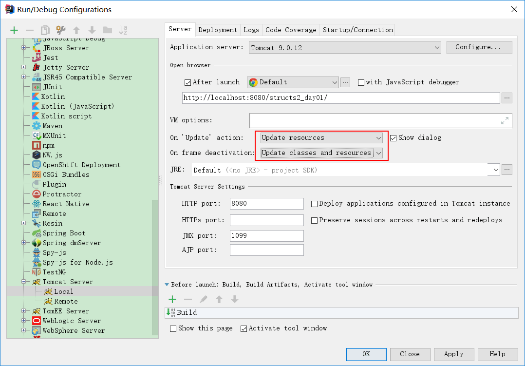Select React Native icon entry
Image resolution: width=525 pixels, height=366 pixels.
pos(36,203)
